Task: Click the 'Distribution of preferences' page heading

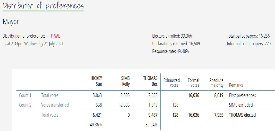Action: click(x=43, y=6)
